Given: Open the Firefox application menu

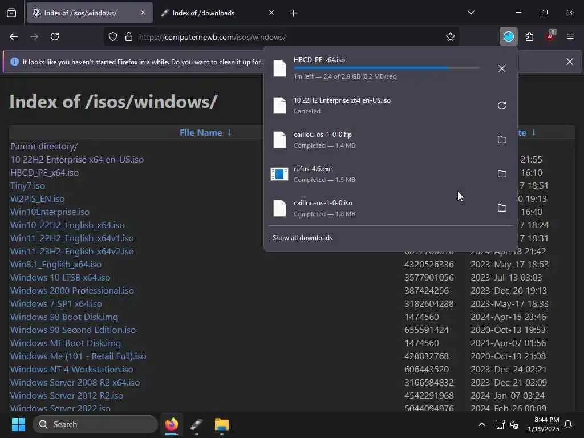Looking at the screenshot, I should tap(570, 36).
